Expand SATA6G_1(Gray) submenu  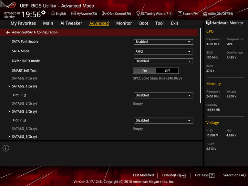point(23,86)
